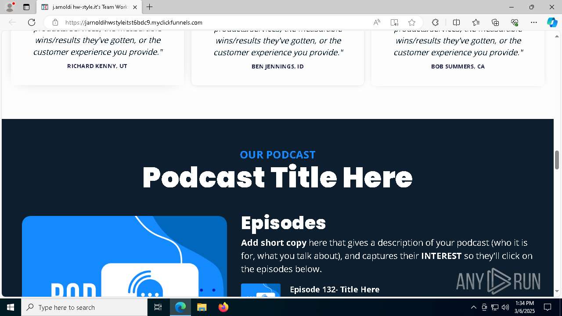
Task: Refresh the current page
Action: 32,22
